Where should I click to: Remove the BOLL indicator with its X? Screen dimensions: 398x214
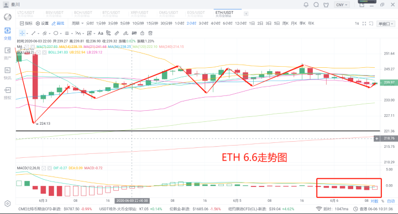pos(44,52)
